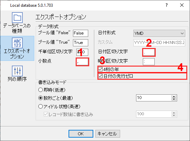Image resolution: width=190 pixels, height=141 pixels.
Task: Increase the seconds interval value 10
Action: click(174, 96)
